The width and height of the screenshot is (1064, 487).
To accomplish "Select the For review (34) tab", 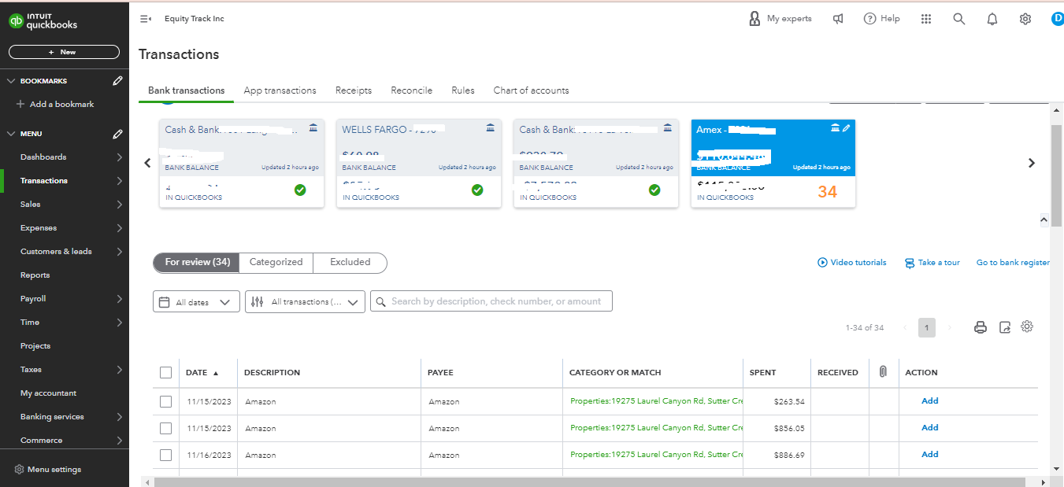I will [x=197, y=263].
